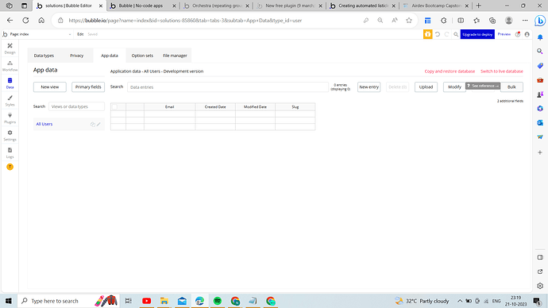Open the Edit menu in top bar
This screenshot has width=548, height=308.
[x=80, y=34]
